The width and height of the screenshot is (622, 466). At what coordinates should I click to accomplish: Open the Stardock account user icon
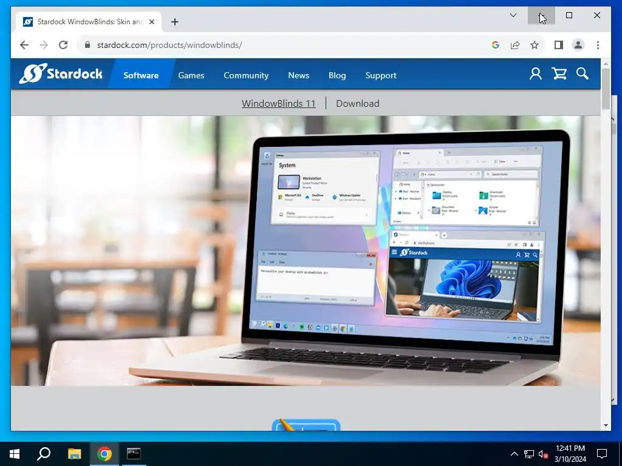(536, 73)
